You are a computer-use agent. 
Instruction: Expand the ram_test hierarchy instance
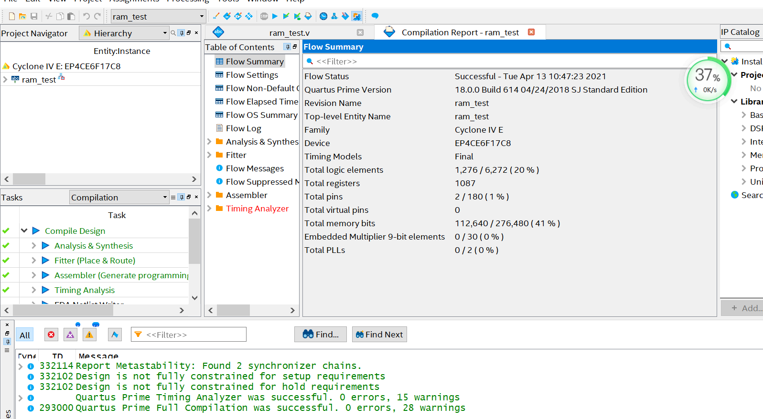coord(5,79)
